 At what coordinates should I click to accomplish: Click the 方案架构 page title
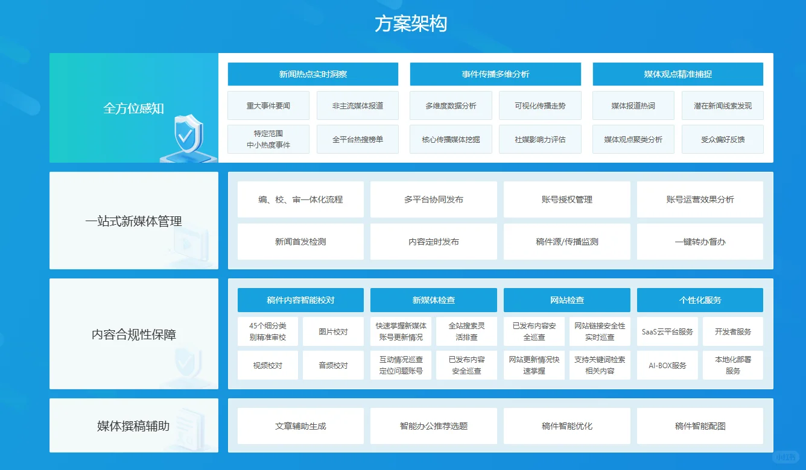coord(411,24)
